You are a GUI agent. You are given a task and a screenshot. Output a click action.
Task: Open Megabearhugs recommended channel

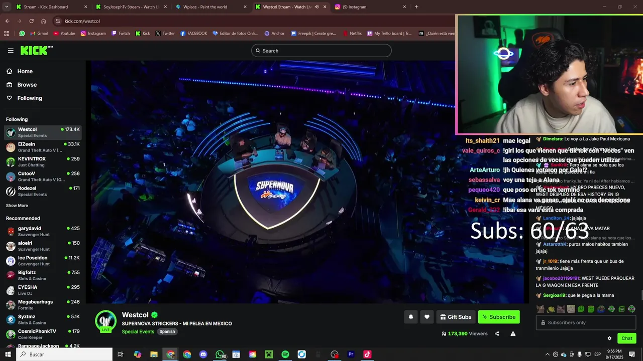(x=43, y=305)
